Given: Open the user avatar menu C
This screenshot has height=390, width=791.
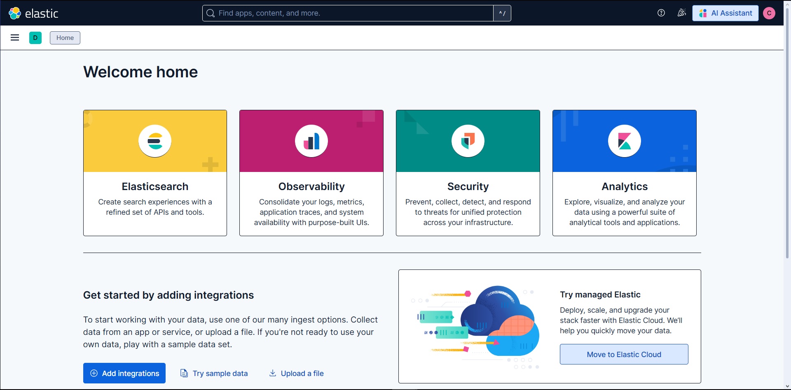Looking at the screenshot, I should coord(769,13).
